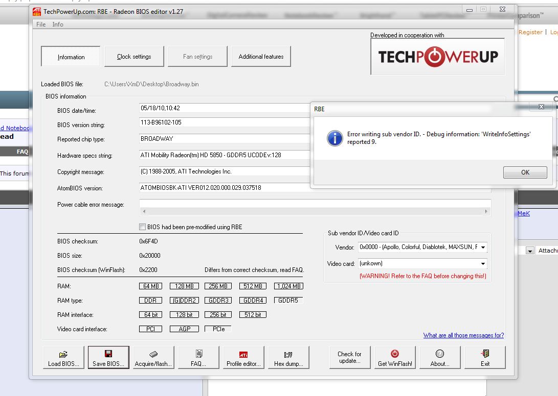Switch to the Clock settings tab
This screenshot has width=558, height=396.
[134, 57]
